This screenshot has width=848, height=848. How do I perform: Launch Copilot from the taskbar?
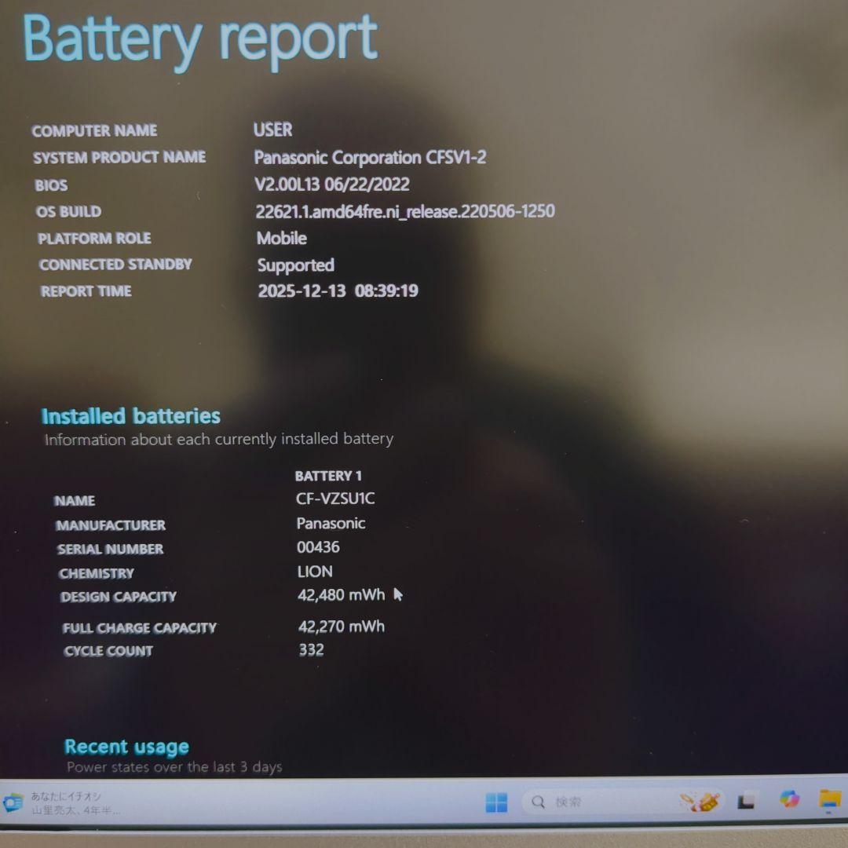pos(789,799)
